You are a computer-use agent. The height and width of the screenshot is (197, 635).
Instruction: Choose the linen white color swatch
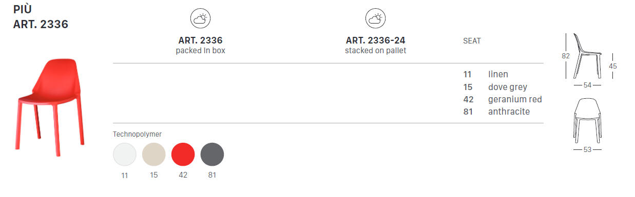[x=125, y=155]
